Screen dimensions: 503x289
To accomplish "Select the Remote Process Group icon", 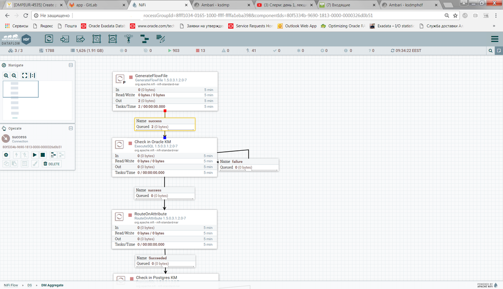I will pyautogui.click(x=112, y=39).
